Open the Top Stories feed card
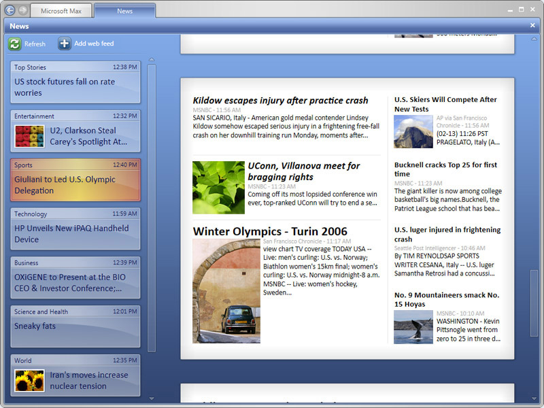Viewport: 544px width, 408px height. pyautogui.click(x=75, y=82)
